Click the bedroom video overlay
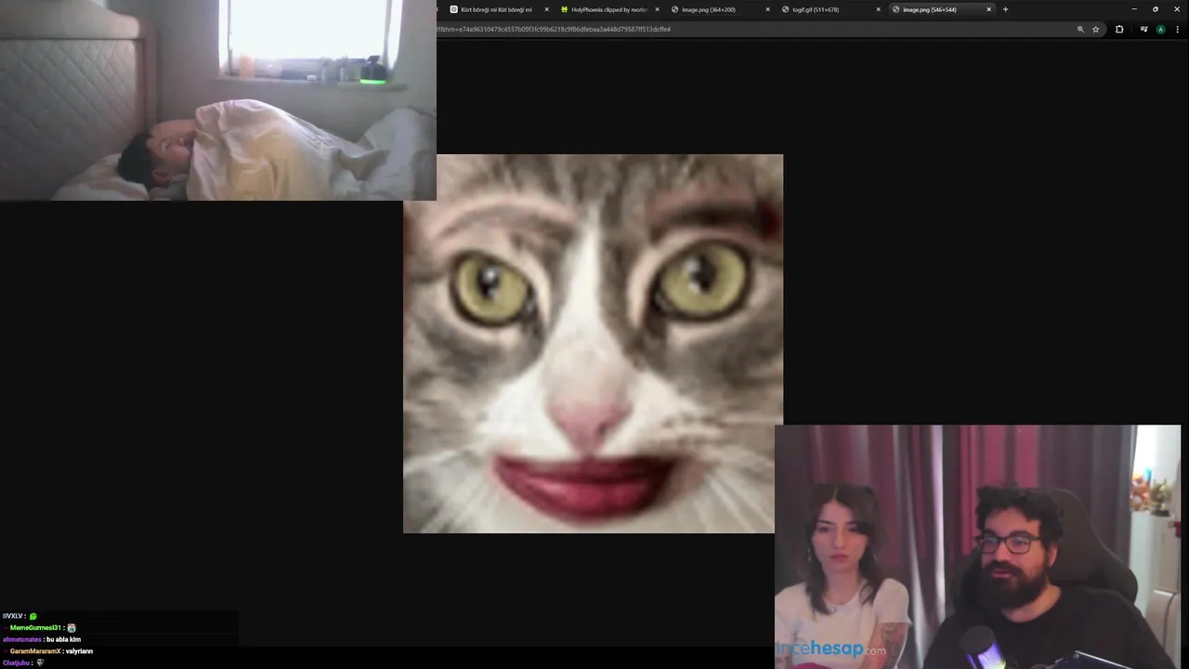This screenshot has width=1189, height=669. [x=218, y=100]
